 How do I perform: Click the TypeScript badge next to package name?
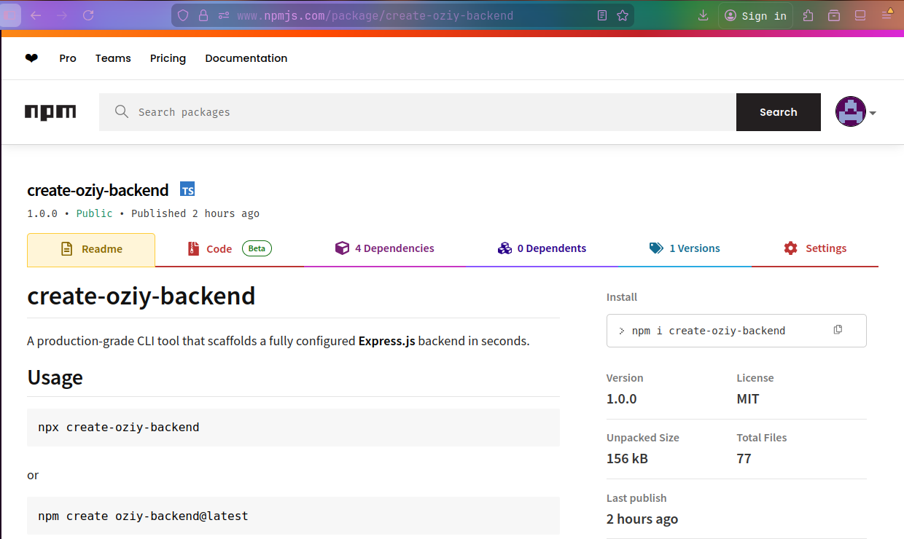click(187, 189)
